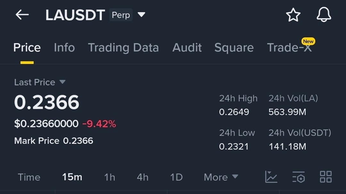Tap the Mark Price value
This screenshot has height=194, width=346.
coord(78,141)
